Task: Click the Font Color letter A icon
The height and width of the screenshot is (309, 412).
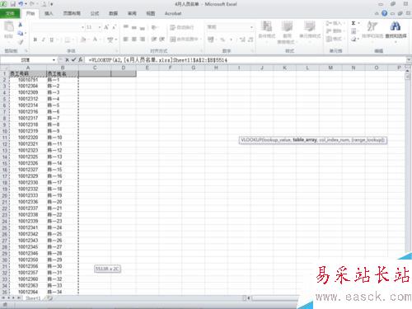Action: (x=95, y=40)
